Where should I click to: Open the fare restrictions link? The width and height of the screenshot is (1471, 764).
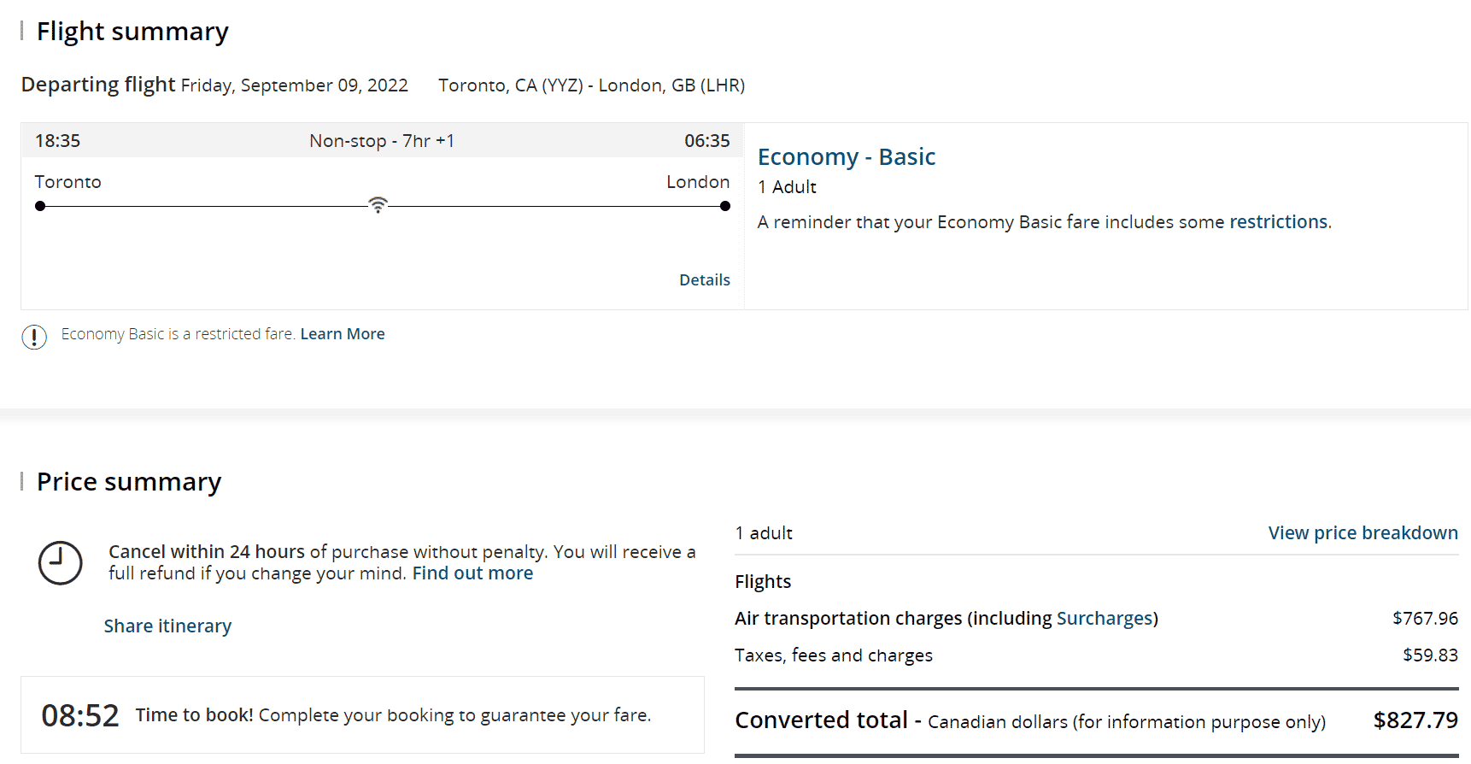point(1278,222)
